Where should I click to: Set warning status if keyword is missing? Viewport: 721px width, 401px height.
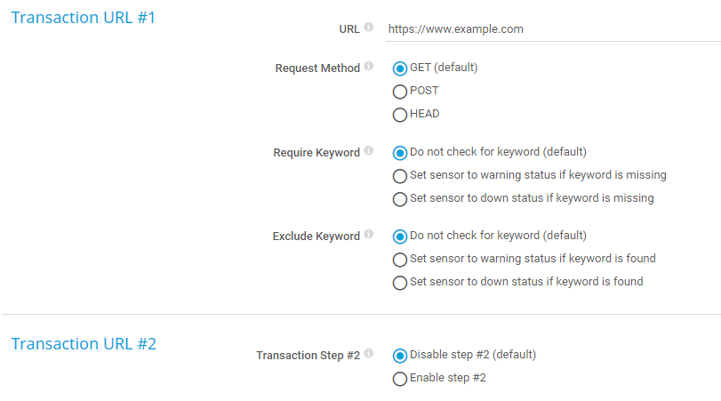(400, 176)
